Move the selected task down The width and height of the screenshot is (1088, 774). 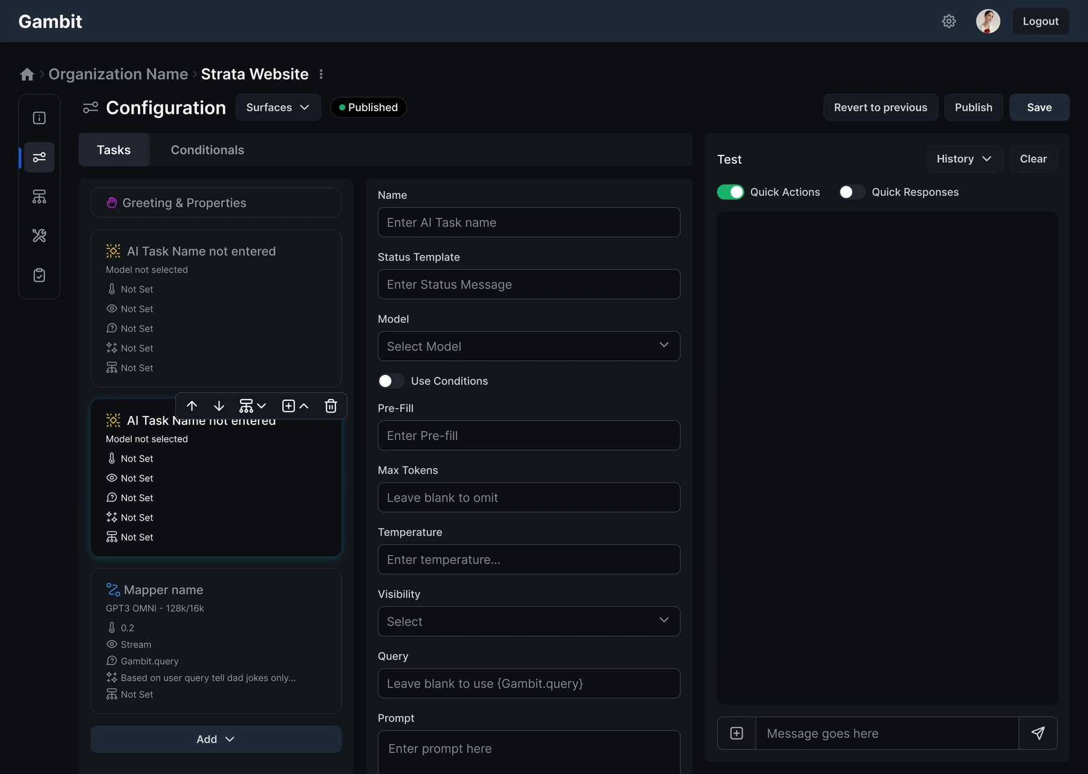(219, 406)
